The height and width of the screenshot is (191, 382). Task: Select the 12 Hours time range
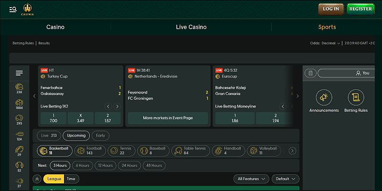click(x=106, y=166)
